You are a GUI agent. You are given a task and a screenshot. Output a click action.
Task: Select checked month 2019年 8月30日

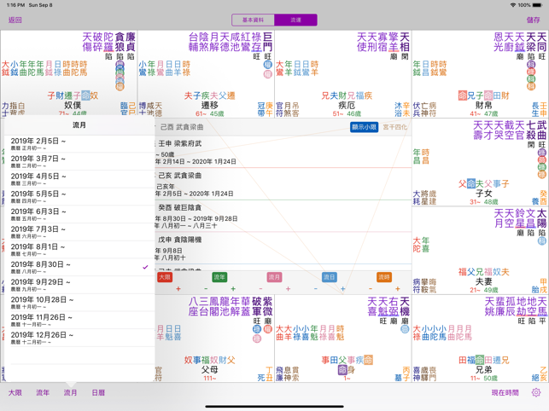[79, 267]
